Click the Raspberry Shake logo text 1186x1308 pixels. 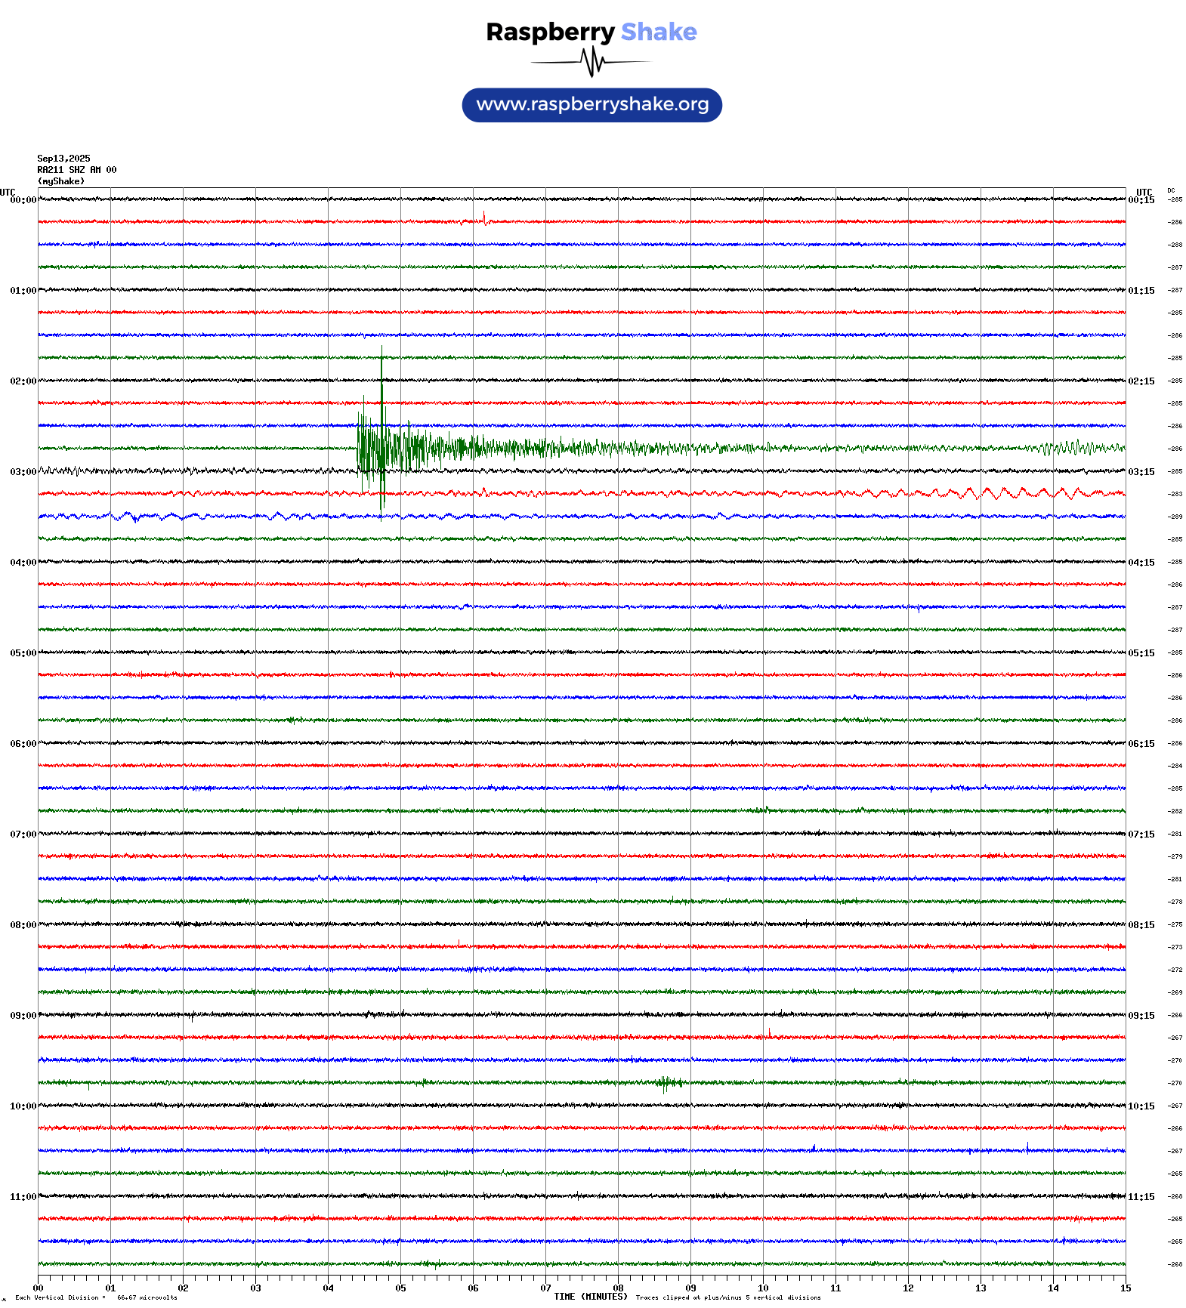[591, 32]
